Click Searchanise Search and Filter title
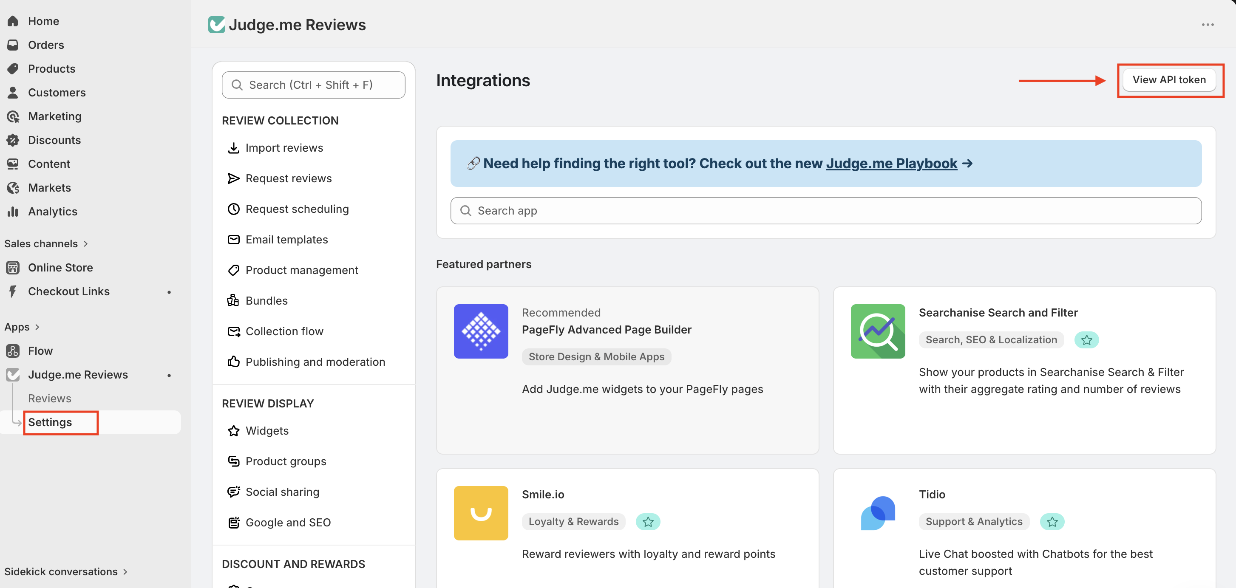This screenshot has height=588, width=1236. 998,313
